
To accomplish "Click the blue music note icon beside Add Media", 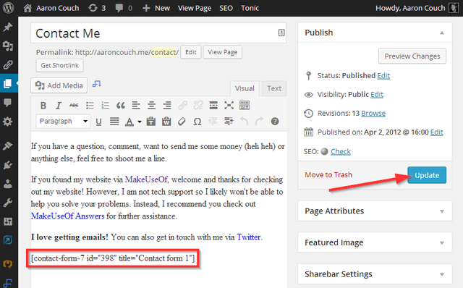I will coord(96,84).
